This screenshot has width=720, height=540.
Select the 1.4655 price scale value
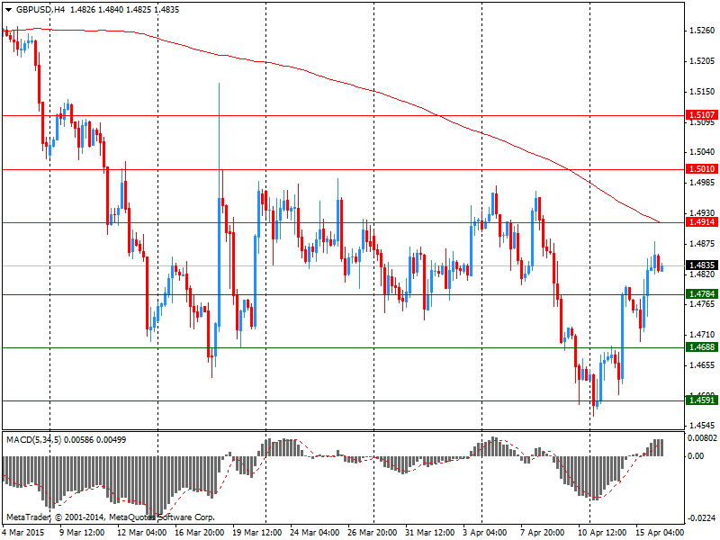coord(702,365)
